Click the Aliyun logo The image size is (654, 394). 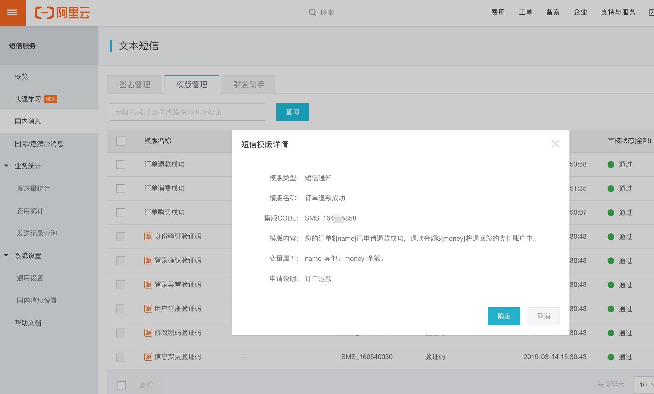[62, 13]
